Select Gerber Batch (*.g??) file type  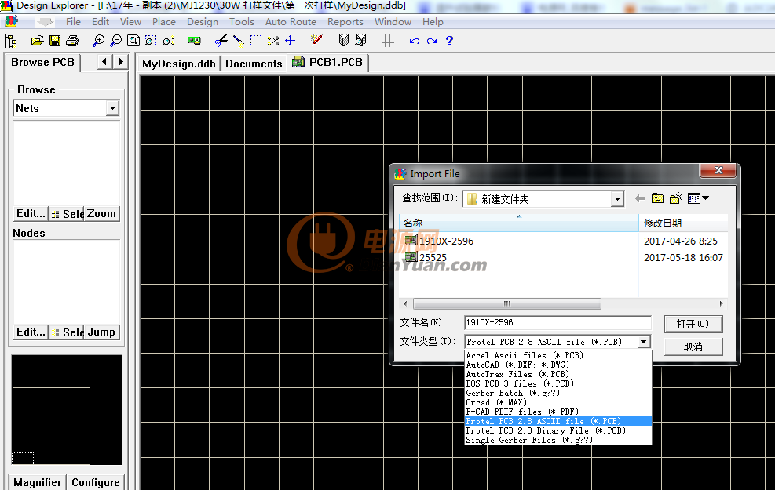558,394
